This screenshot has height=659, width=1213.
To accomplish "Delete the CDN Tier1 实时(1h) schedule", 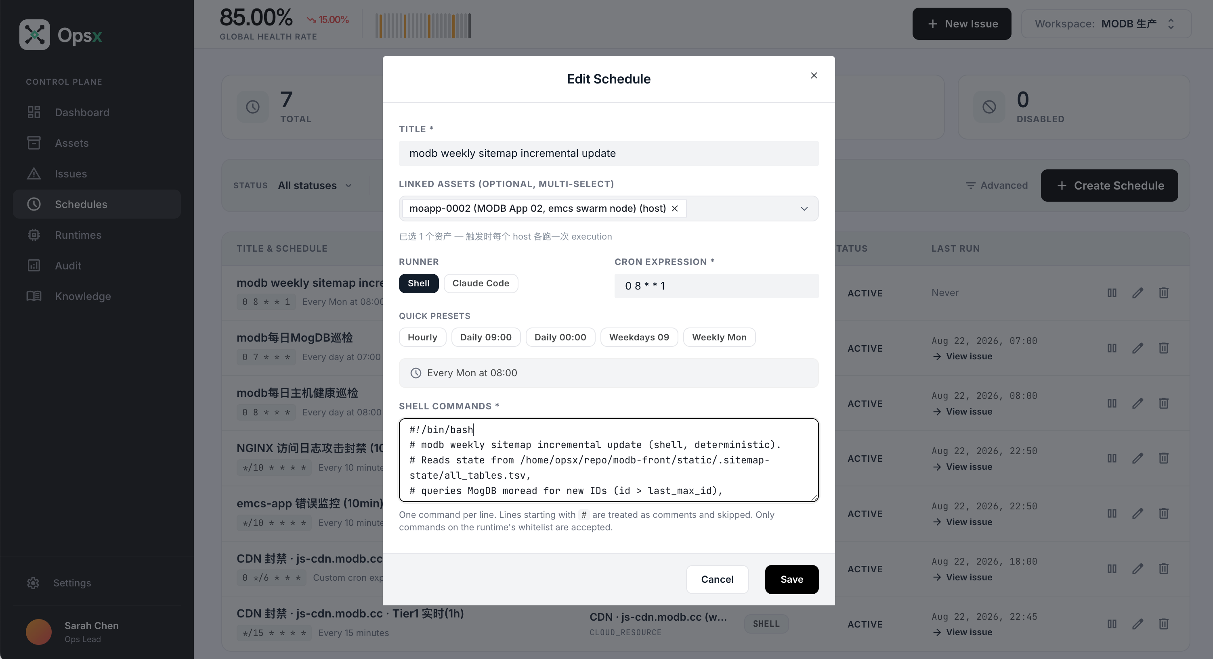I will (1164, 624).
